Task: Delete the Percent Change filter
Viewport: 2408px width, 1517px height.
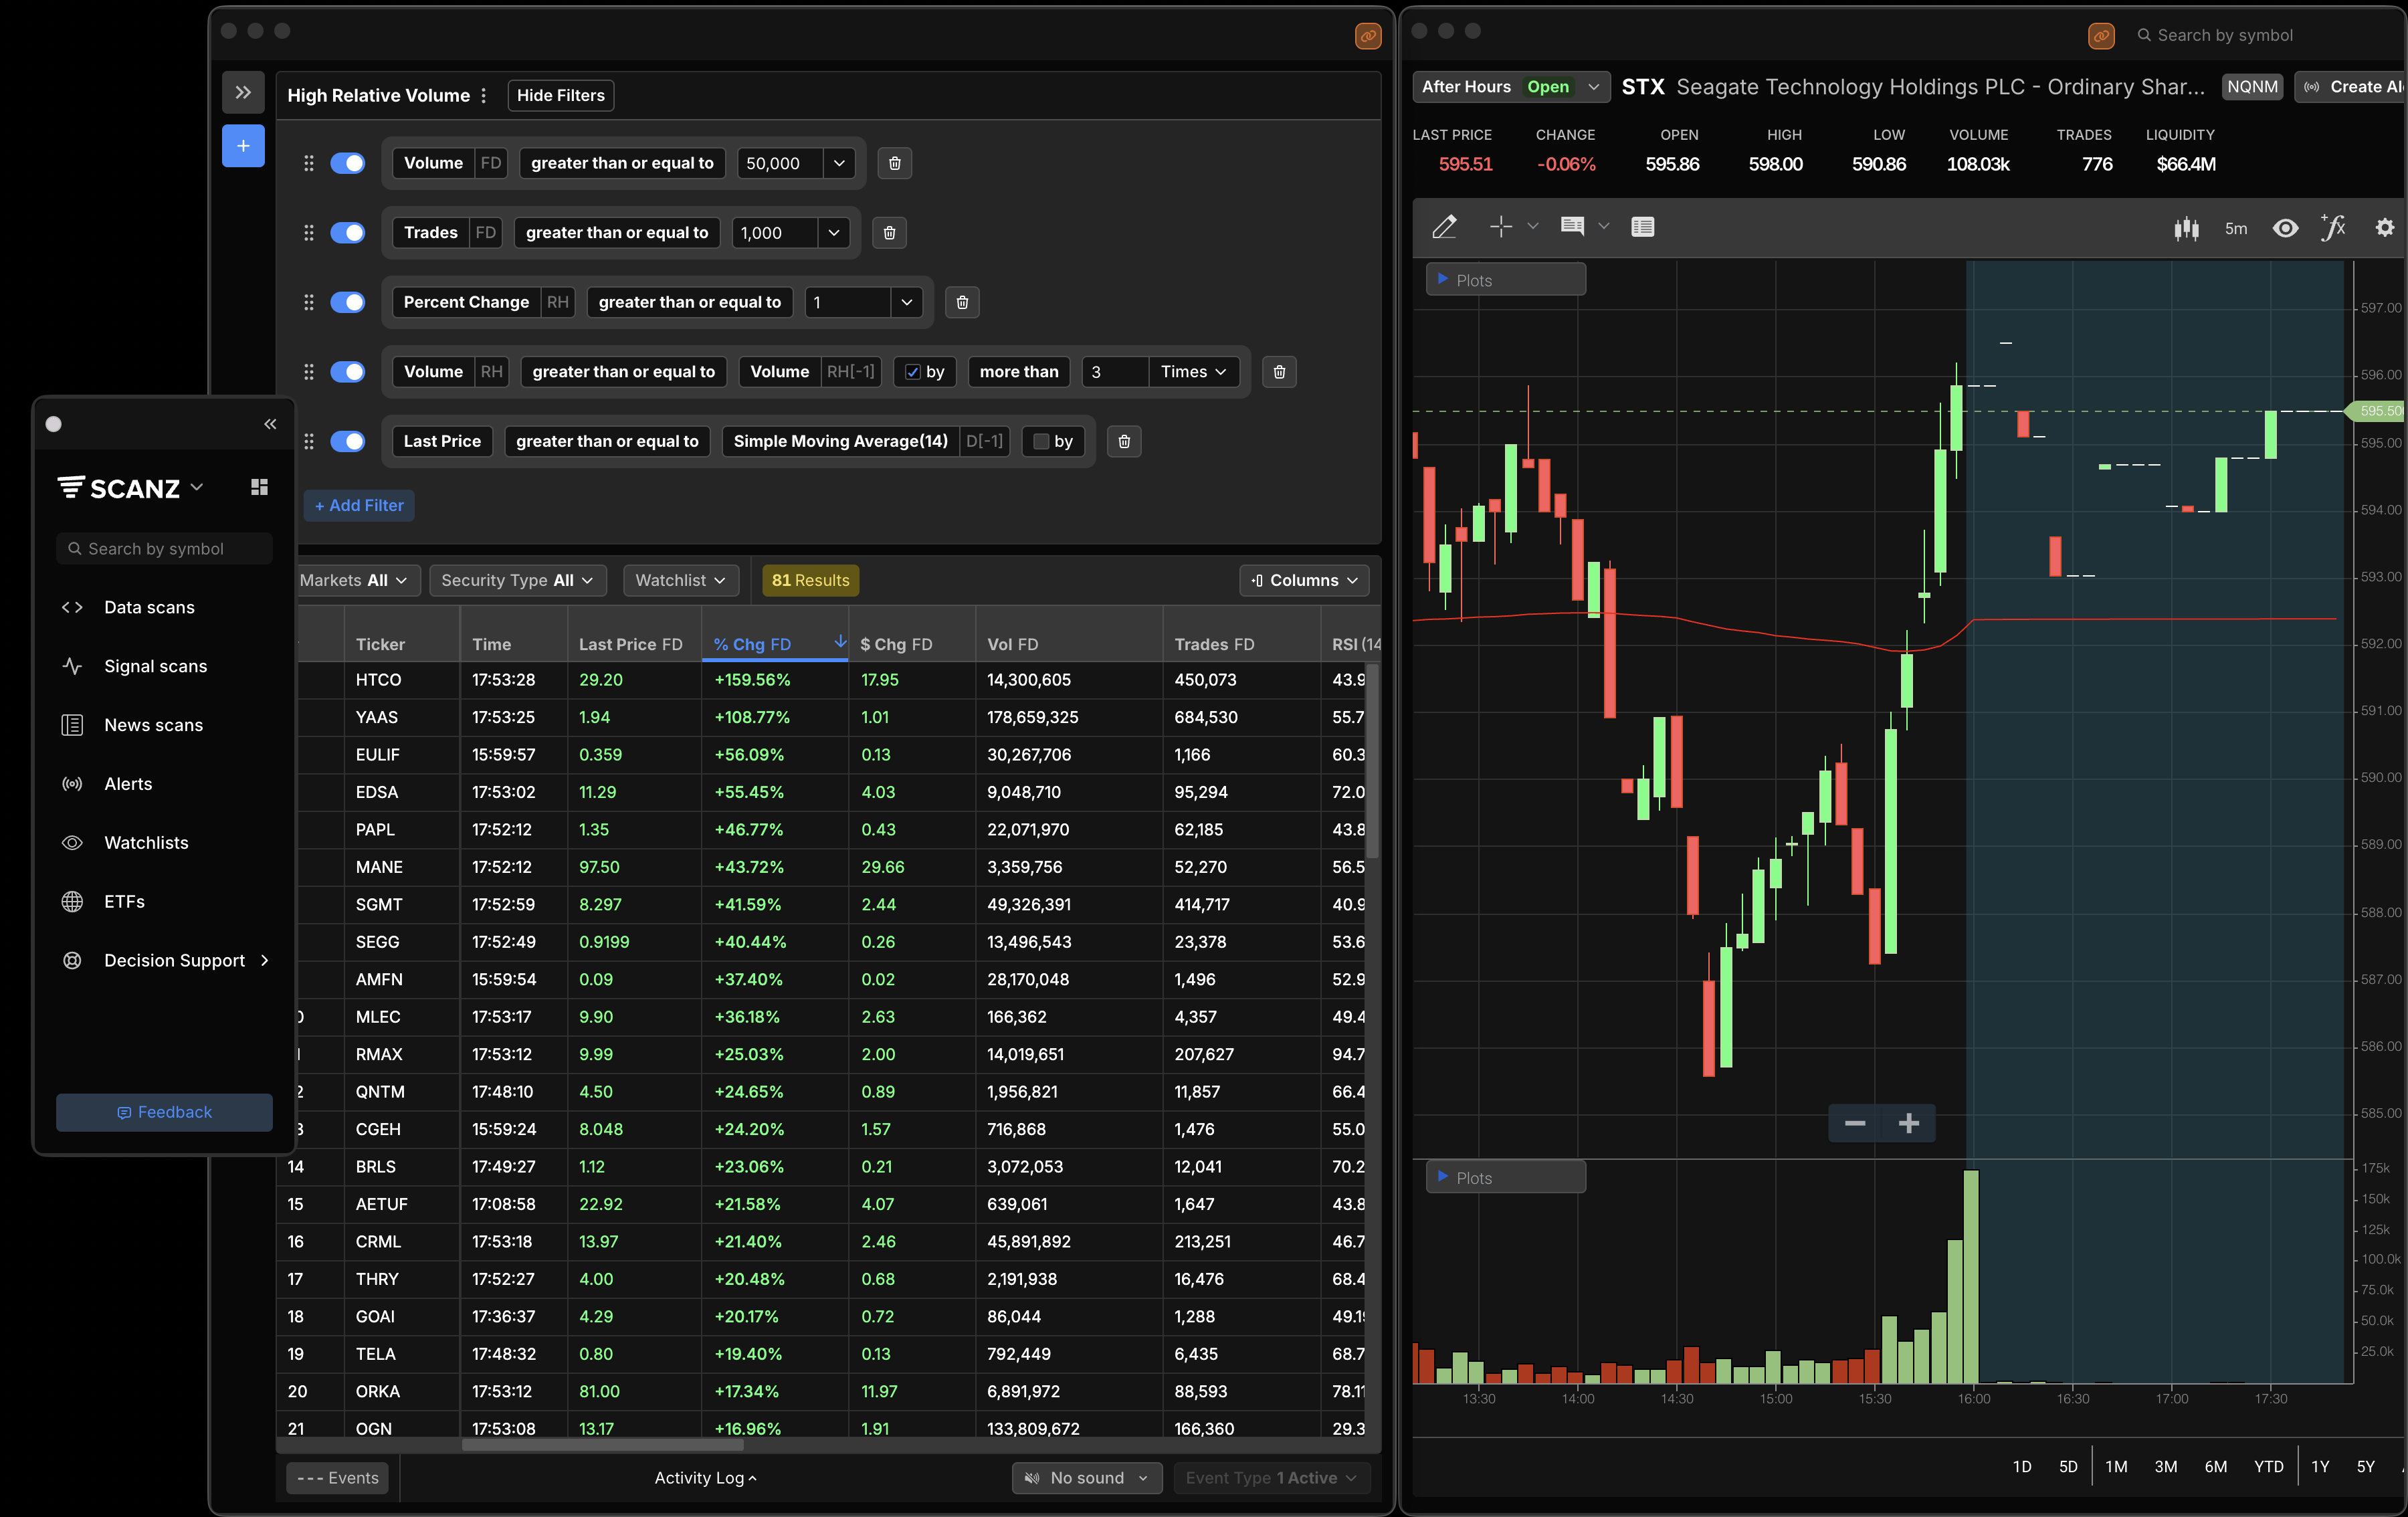Action: pyautogui.click(x=962, y=302)
